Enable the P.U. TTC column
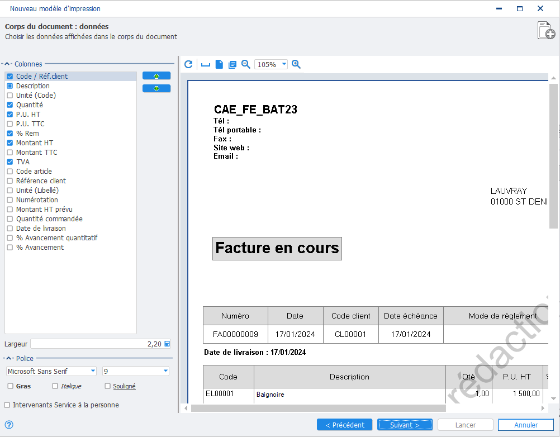 [10, 124]
